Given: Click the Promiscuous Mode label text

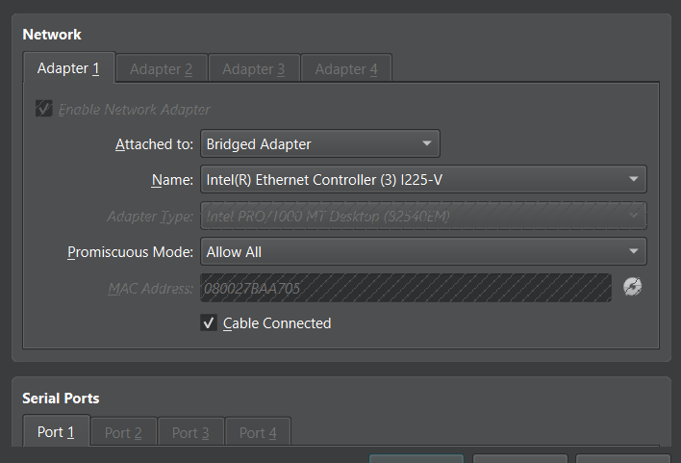Looking at the screenshot, I should pos(130,252).
